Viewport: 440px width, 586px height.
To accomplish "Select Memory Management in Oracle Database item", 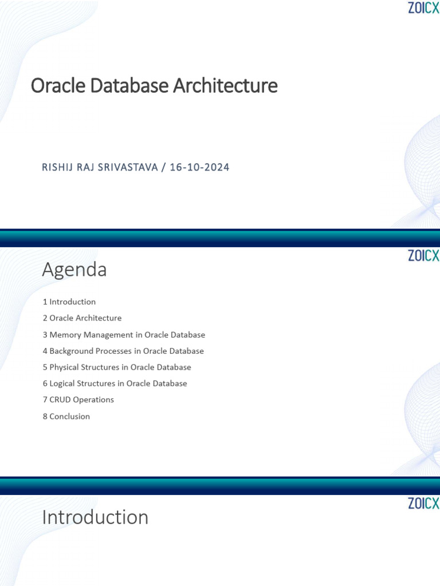I will pos(124,335).
